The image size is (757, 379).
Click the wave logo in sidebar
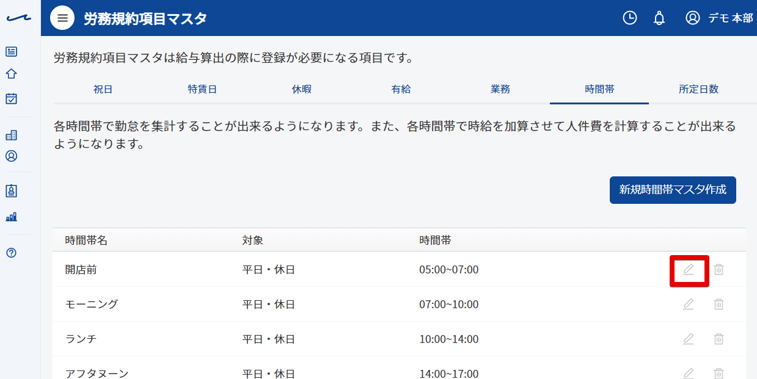click(x=19, y=18)
